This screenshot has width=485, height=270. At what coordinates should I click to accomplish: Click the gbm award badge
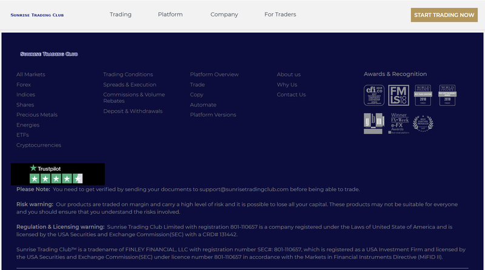(374, 123)
